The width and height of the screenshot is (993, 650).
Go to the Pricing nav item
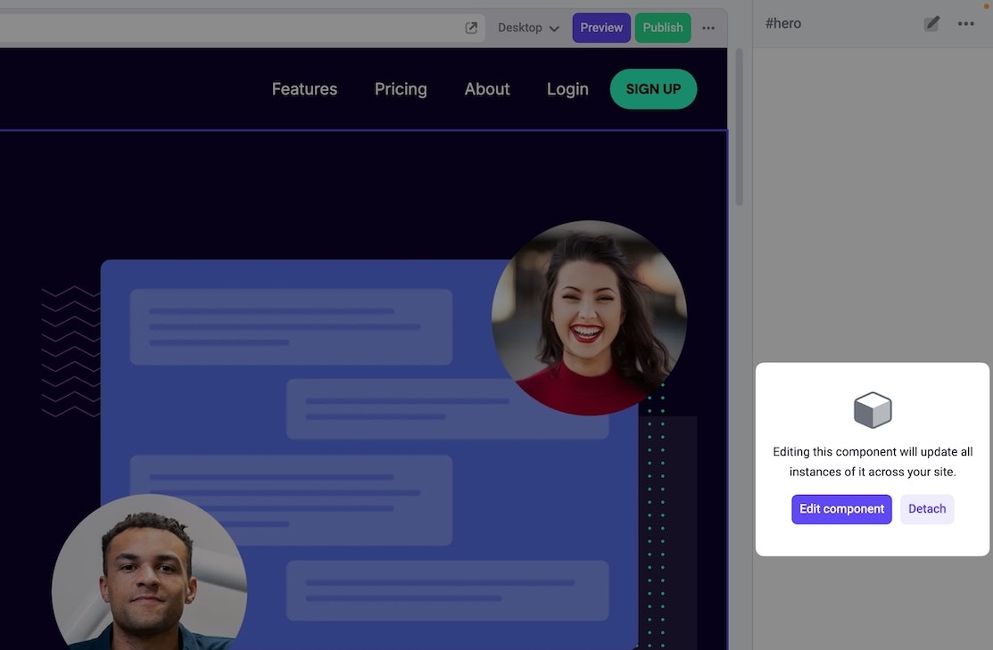pyautogui.click(x=401, y=89)
